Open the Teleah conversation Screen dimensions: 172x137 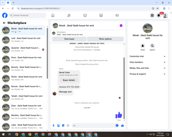tap(23, 98)
